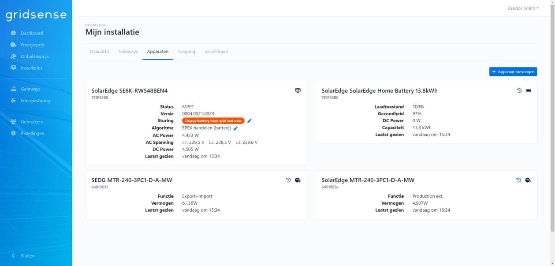This screenshot has height=266, width=555.
Task: Click the Gateways sidebar icon
Action: pos(13,89)
